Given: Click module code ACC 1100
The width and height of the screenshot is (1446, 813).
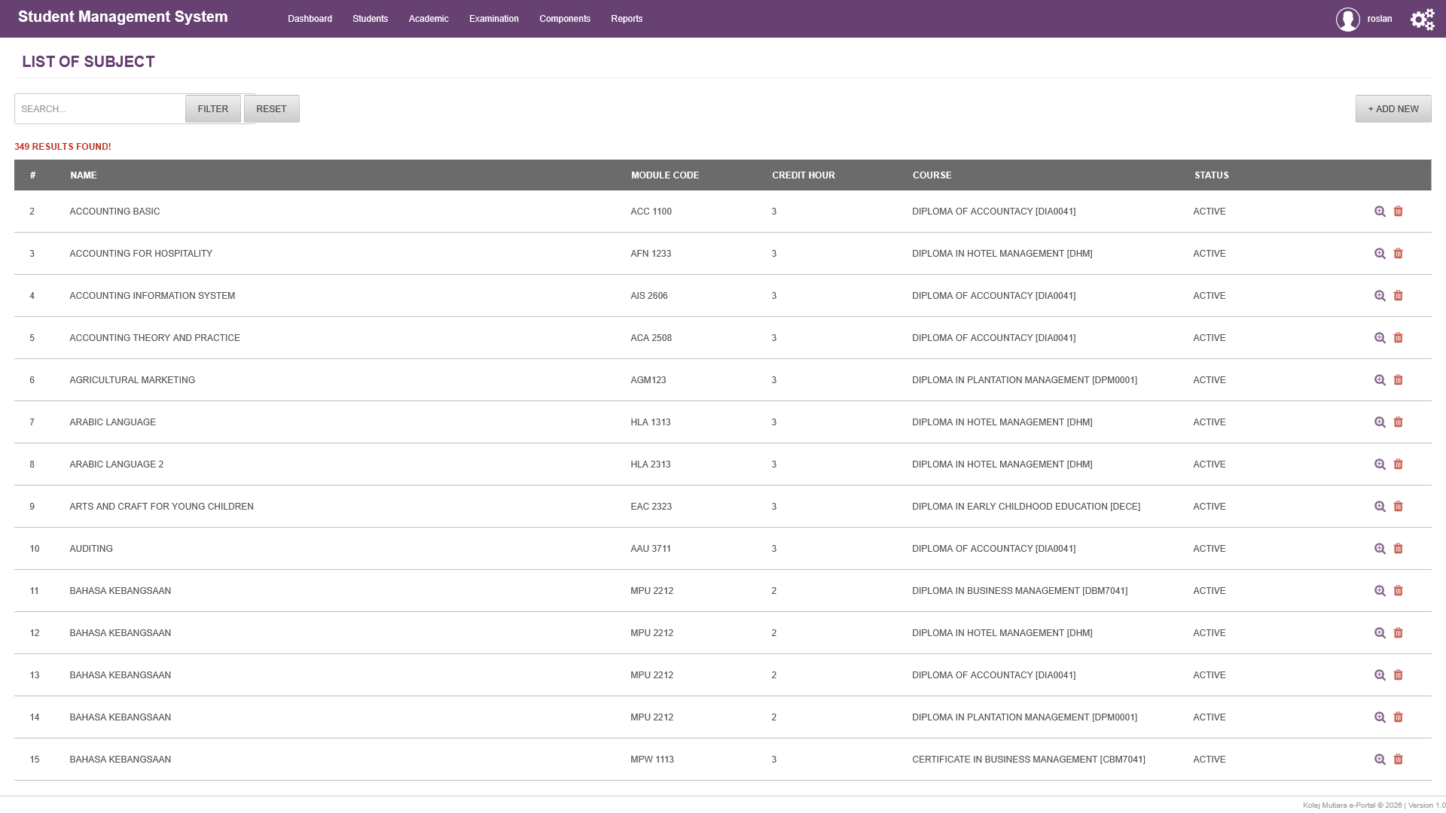Looking at the screenshot, I should click(651, 212).
